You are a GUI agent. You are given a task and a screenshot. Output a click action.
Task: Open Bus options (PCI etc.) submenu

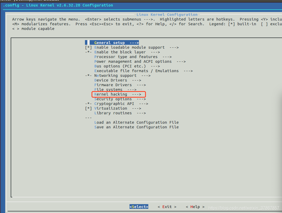coord(127,66)
